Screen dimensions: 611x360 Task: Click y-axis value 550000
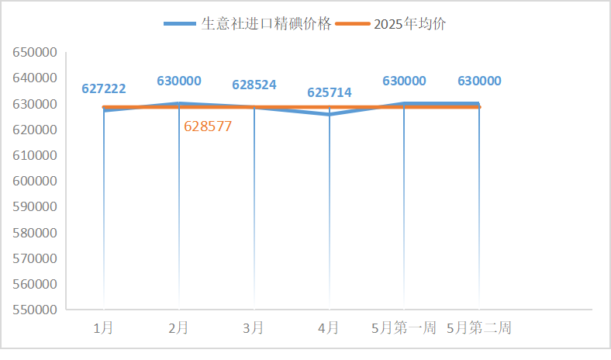tap(35, 310)
